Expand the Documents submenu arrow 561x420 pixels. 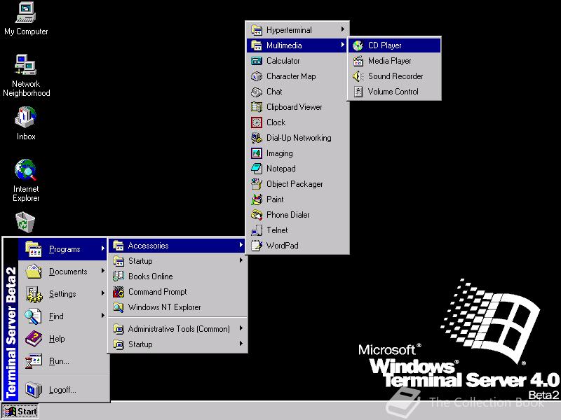click(x=102, y=271)
